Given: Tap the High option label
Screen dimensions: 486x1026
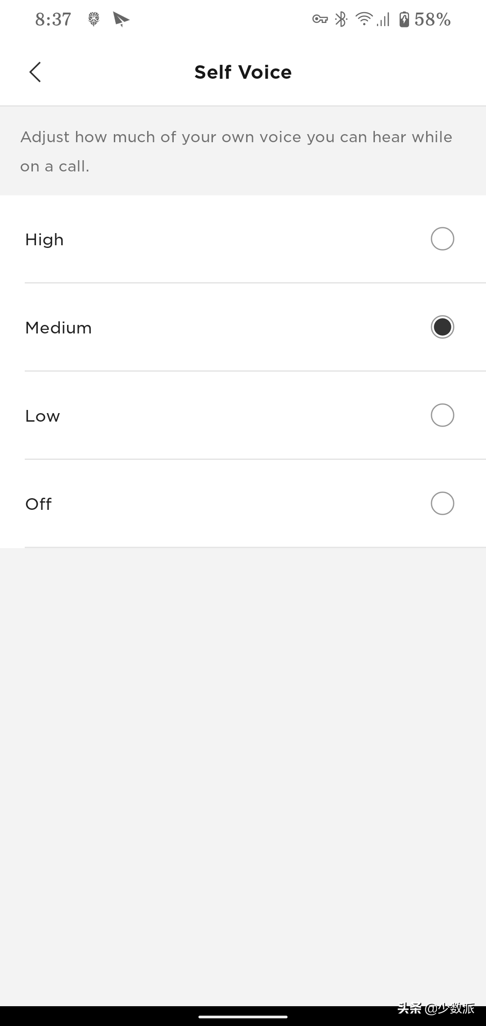Looking at the screenshot, I should click(45, 239).
